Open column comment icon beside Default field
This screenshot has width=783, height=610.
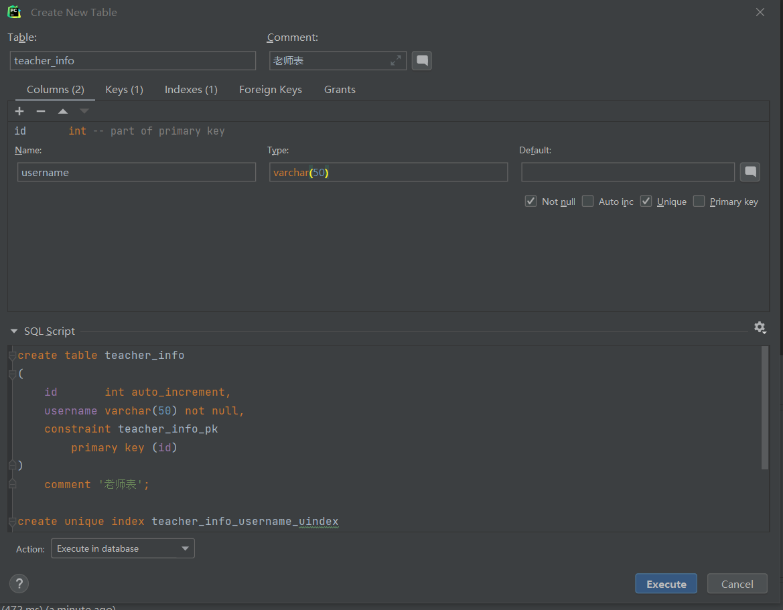coord(750,172)
